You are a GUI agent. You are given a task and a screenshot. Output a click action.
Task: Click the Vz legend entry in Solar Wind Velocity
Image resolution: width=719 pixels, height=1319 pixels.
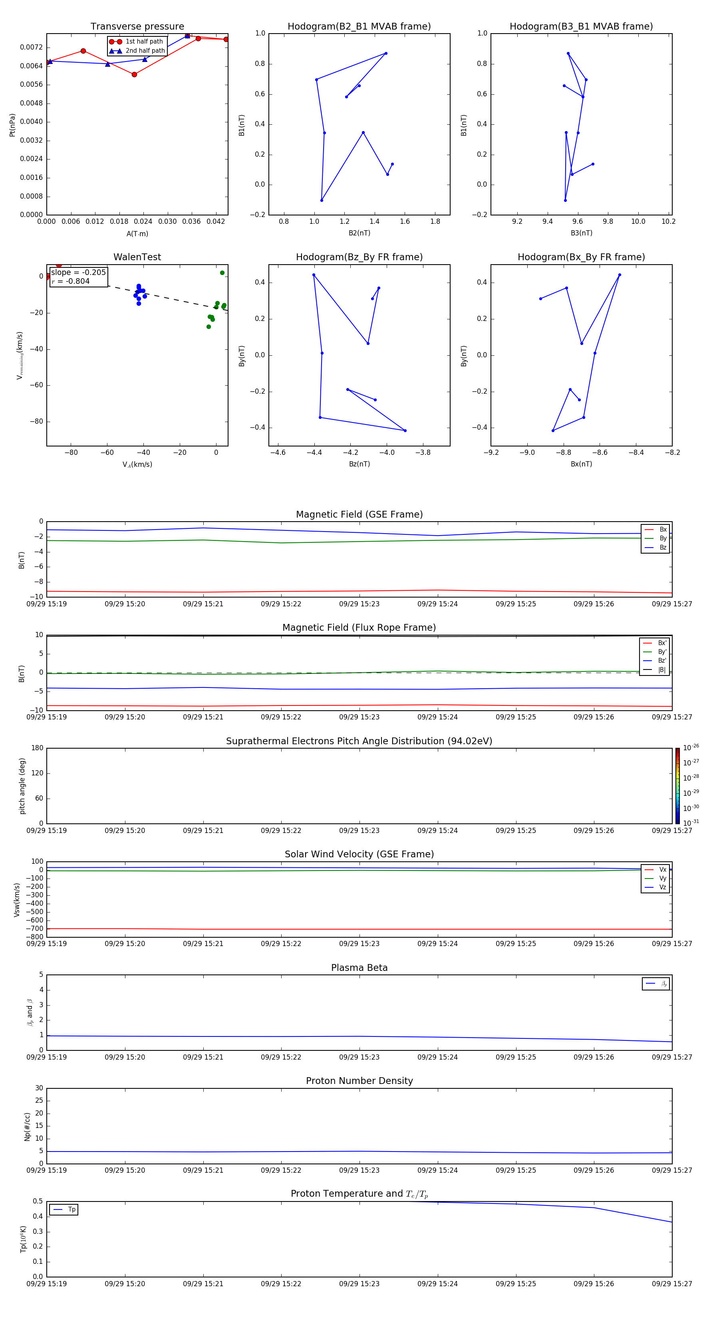[655, 887]
